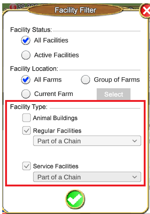This screenshot has width=150, height=214.
Task: Confirm the filter with the green checkmark
Action: (75, 199)
